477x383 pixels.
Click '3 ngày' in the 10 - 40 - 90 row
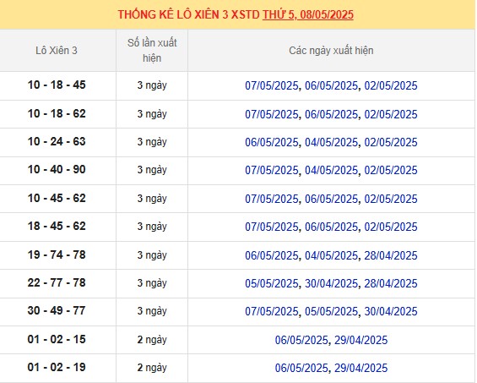pyautogui.click(x=152, y=170)
